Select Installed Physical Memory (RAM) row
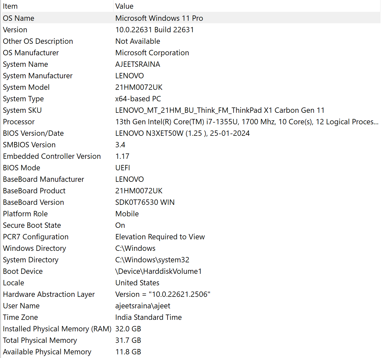This screenshot has width=385, height=358. 191,329
